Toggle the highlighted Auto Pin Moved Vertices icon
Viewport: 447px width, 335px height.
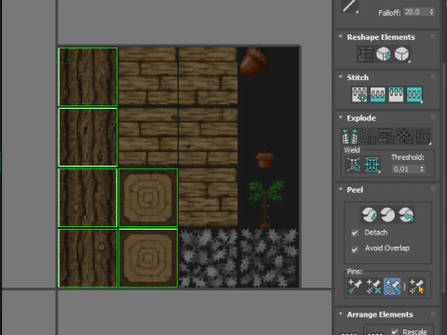(392, 287)
